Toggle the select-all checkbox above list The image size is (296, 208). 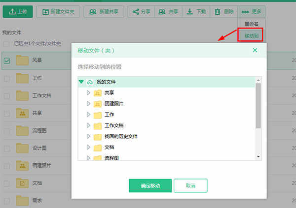pyautogui.click(x=7, y=43)
